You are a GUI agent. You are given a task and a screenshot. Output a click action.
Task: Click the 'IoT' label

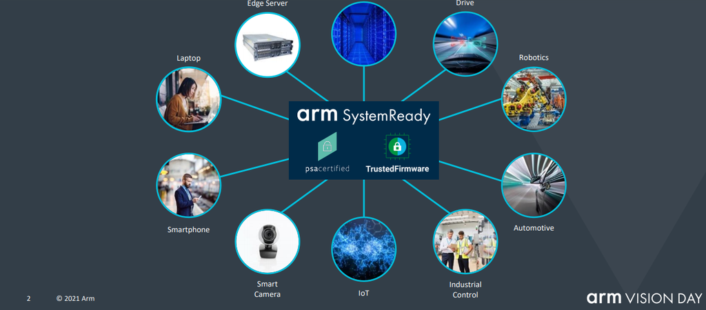coord(364,293)
